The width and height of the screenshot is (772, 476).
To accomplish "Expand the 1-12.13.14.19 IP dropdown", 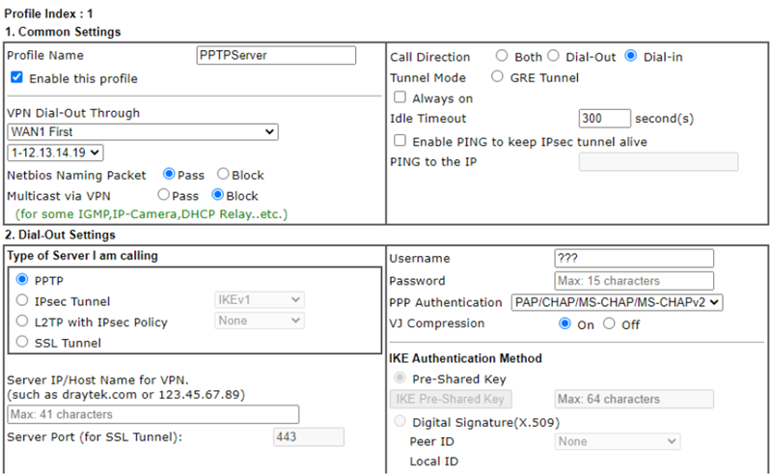I will [x=55, y=153].
